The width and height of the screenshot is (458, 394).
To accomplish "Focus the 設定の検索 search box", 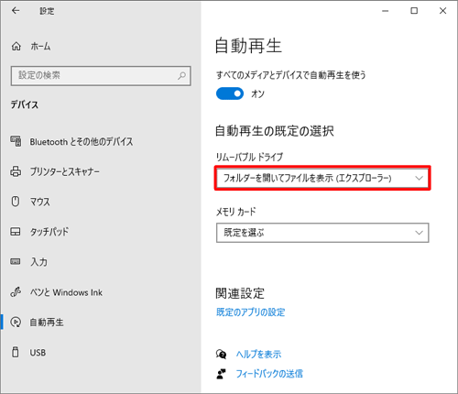I will pos(101,75).
